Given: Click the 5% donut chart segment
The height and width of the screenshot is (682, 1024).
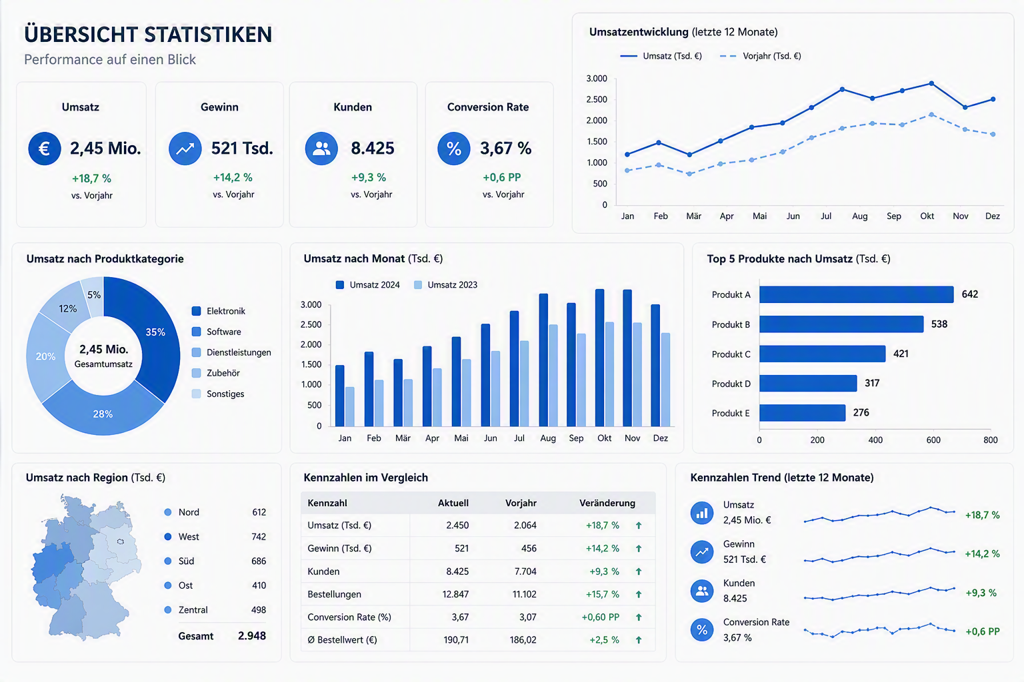Looking at the screenshot, I should click(94, 295).
